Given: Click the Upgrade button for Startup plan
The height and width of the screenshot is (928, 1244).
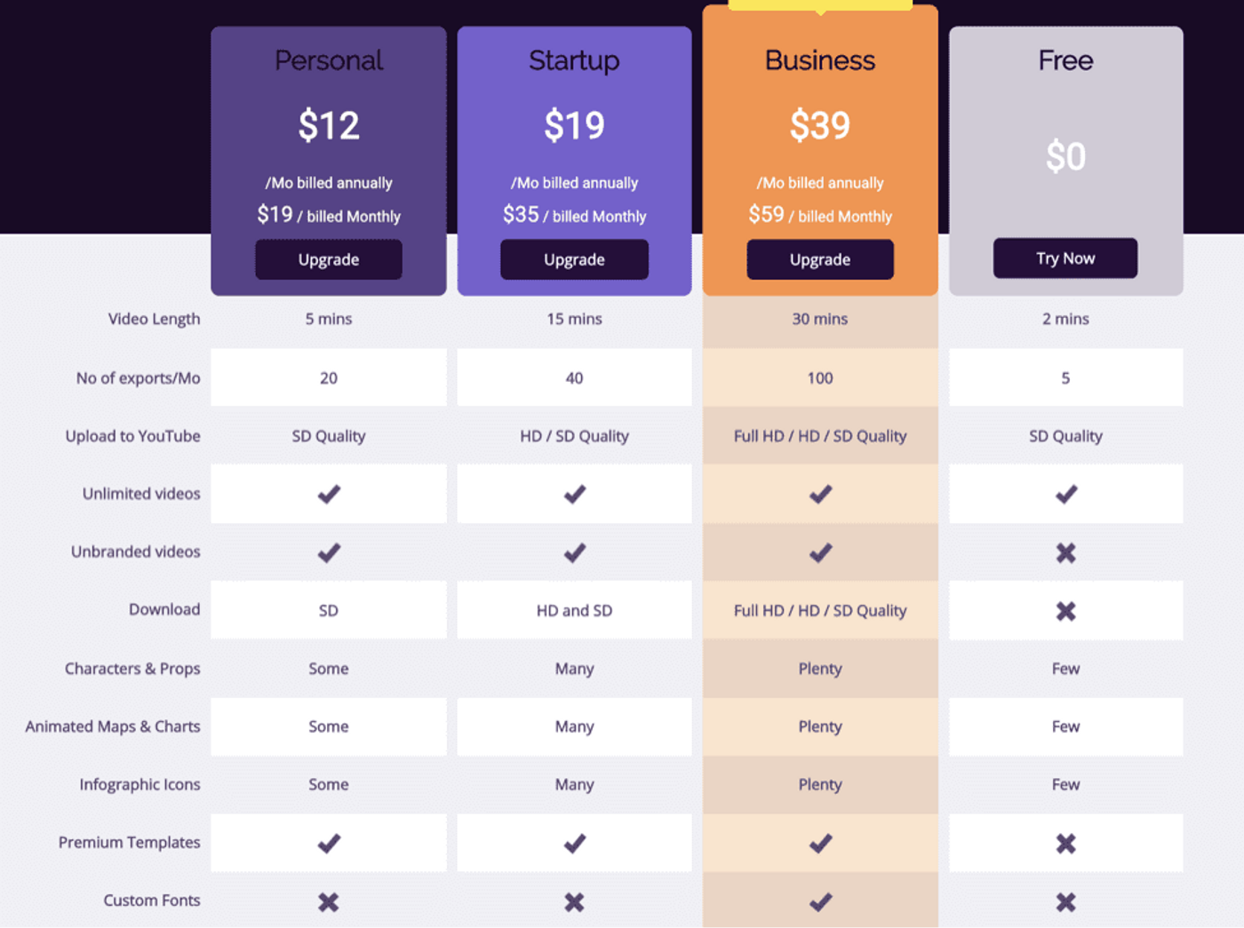Looking at the screenshot, I should point(574,259).
